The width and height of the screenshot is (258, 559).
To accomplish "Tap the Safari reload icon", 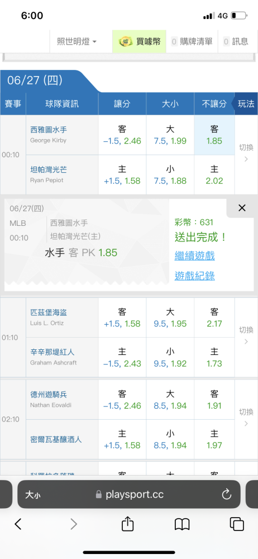I will 226,494.
